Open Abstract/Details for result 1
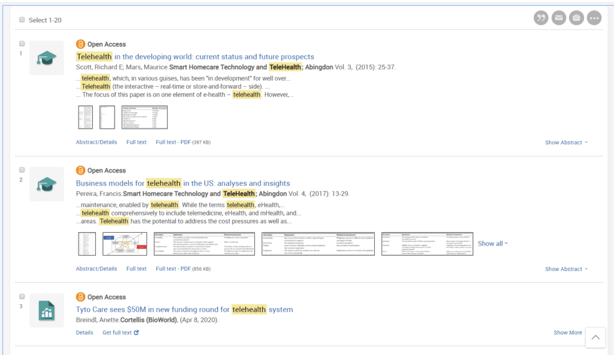The width and height of the screenshot is (614, 355). click(x=97, y=142)
